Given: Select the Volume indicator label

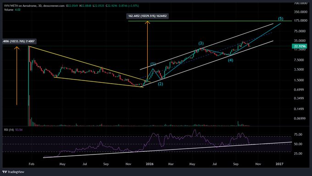Looking at the screenshot, I should pos(9,10).
